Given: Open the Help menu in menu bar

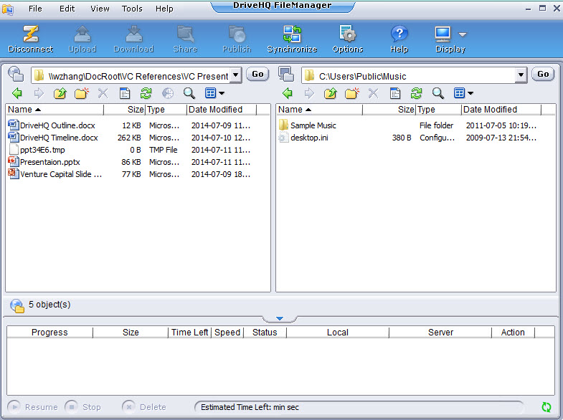Looking at the screenshot, I should coord(164,9).
